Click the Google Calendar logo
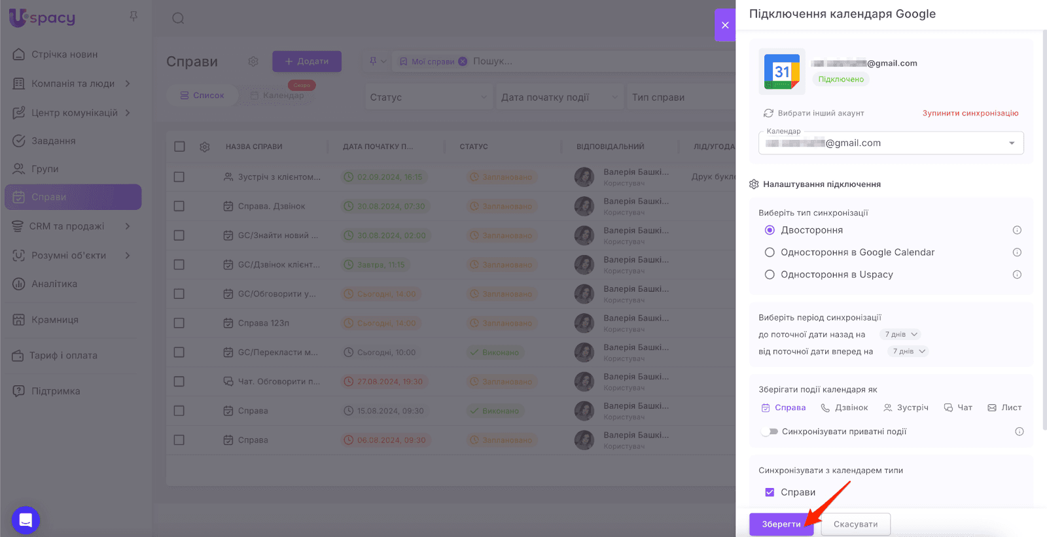 point(782,71)
